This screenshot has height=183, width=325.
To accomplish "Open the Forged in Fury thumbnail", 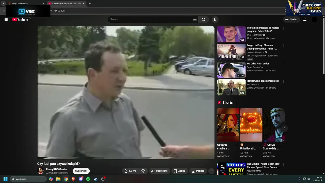I will 231,52.
